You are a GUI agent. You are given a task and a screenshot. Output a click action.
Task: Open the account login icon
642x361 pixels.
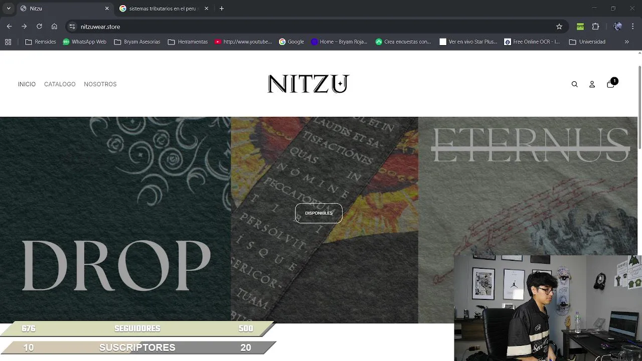(592, 84)
